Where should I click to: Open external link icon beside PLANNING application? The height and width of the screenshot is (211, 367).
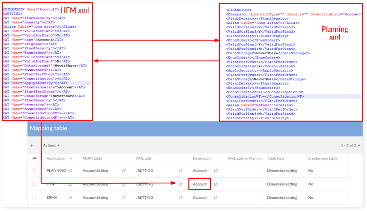coord(70,171)
